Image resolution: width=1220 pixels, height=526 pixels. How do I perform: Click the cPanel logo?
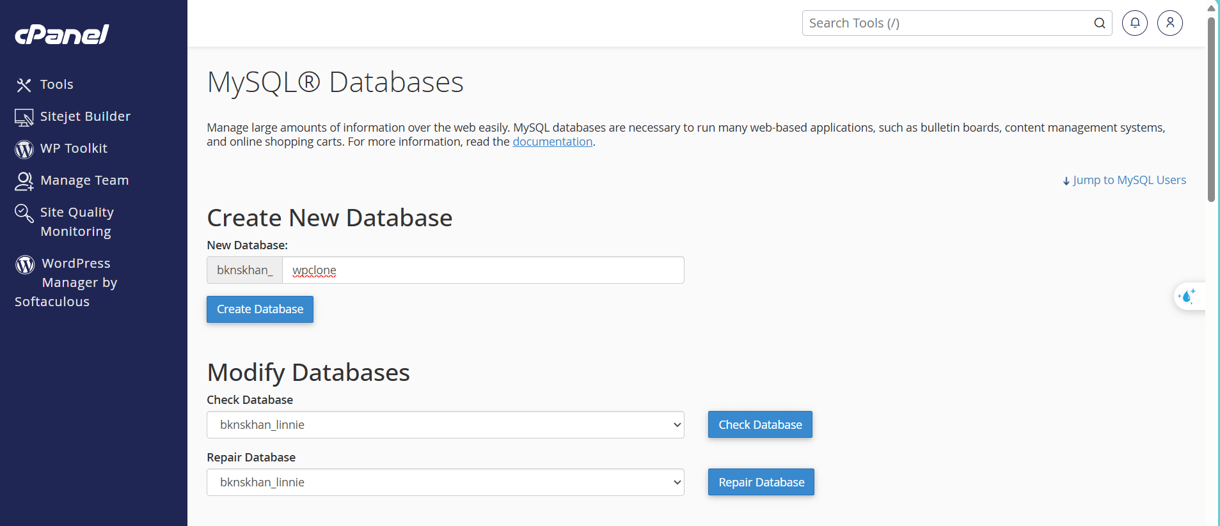click(x=62, y=35)
